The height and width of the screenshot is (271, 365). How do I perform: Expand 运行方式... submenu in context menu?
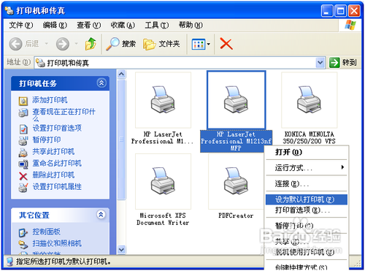click(x=307, y=168)
